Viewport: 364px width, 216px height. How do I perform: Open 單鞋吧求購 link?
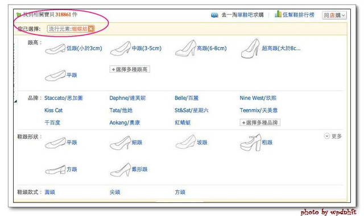point(250,15)
